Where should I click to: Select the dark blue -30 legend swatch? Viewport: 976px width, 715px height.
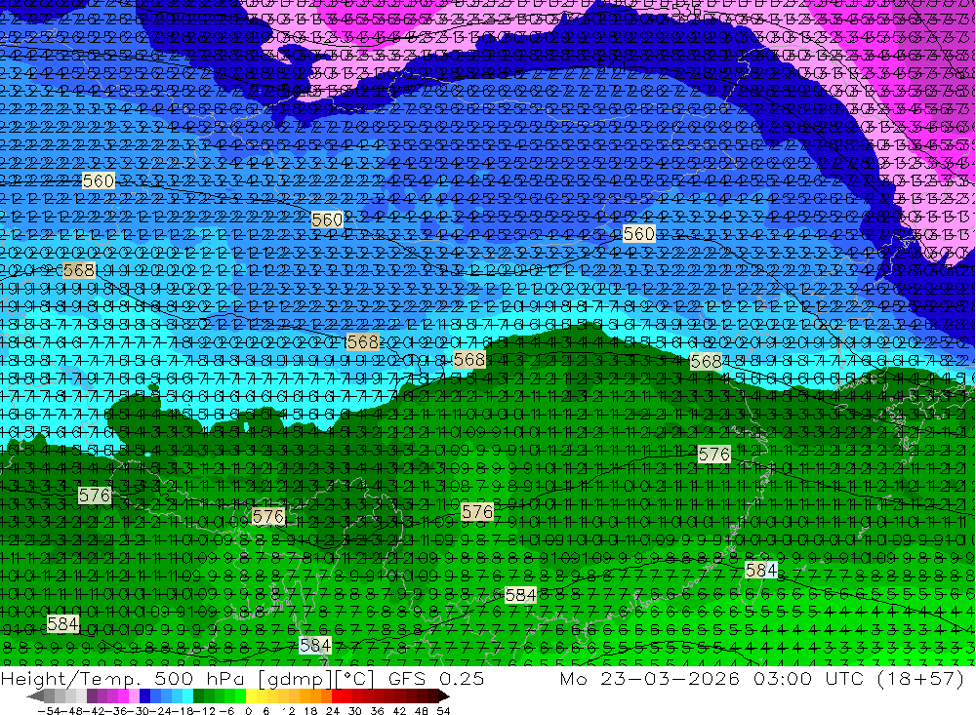point(144,696)
